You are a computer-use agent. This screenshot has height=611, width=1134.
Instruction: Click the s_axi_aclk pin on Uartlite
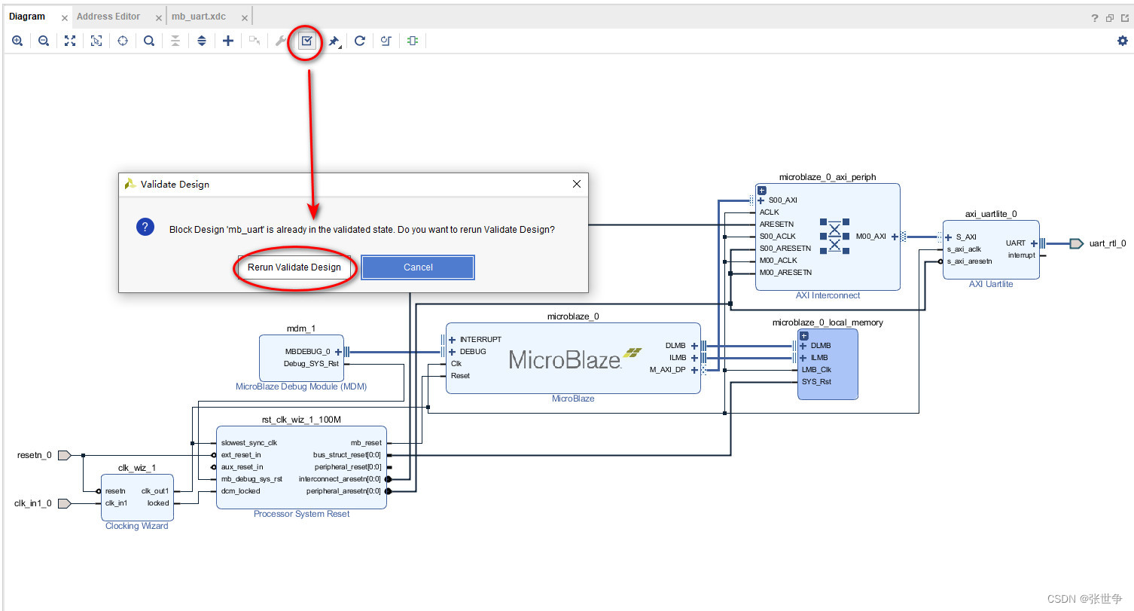(x=964, y=249)
